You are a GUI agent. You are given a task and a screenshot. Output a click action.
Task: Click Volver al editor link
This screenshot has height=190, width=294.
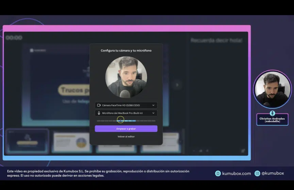click(x=126, y=137)
